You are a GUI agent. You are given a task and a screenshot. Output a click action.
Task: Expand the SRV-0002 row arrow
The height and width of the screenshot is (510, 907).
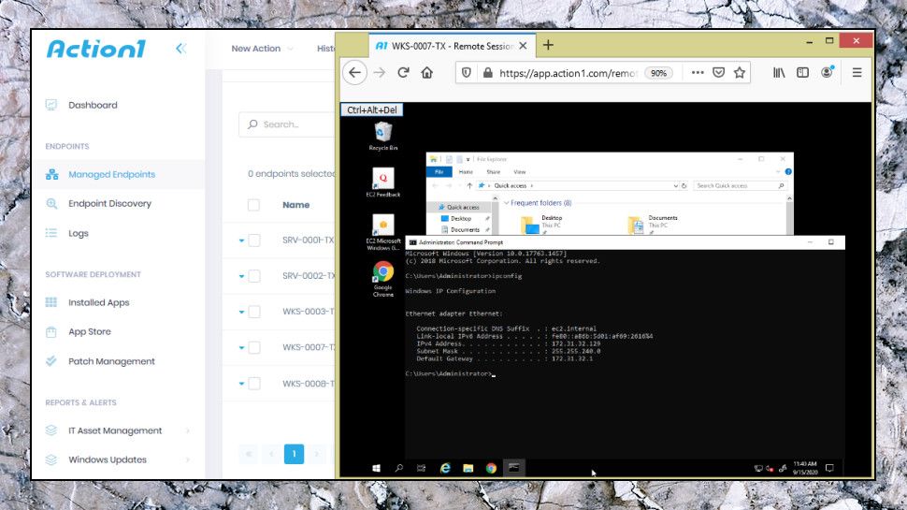pos(241,276)
